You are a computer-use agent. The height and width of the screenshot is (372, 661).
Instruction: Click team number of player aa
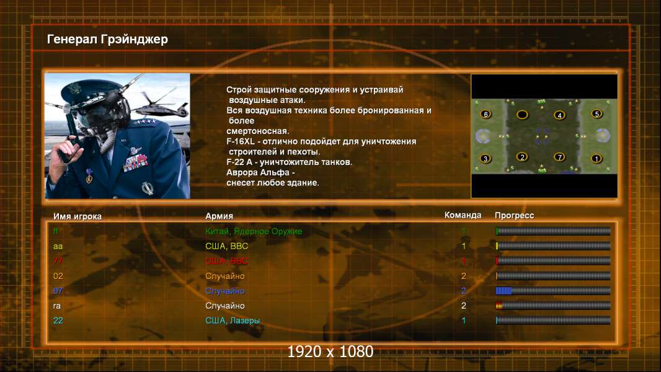[x=464, y=246]
